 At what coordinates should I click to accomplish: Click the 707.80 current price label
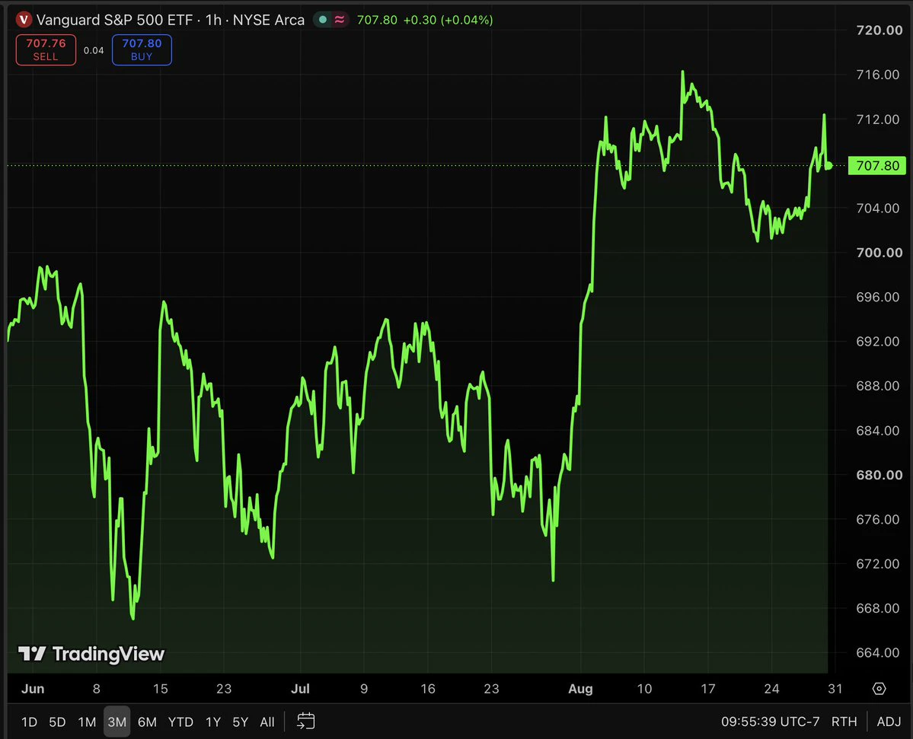coord(877,166)
